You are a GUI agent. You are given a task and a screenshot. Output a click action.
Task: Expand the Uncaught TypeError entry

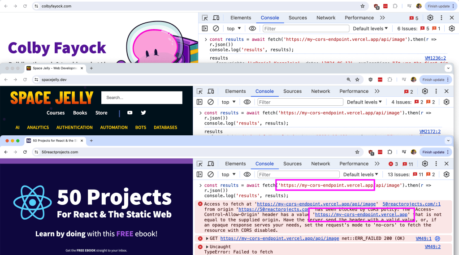click(207, 247)
